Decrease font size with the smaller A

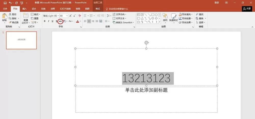point(74,16)
